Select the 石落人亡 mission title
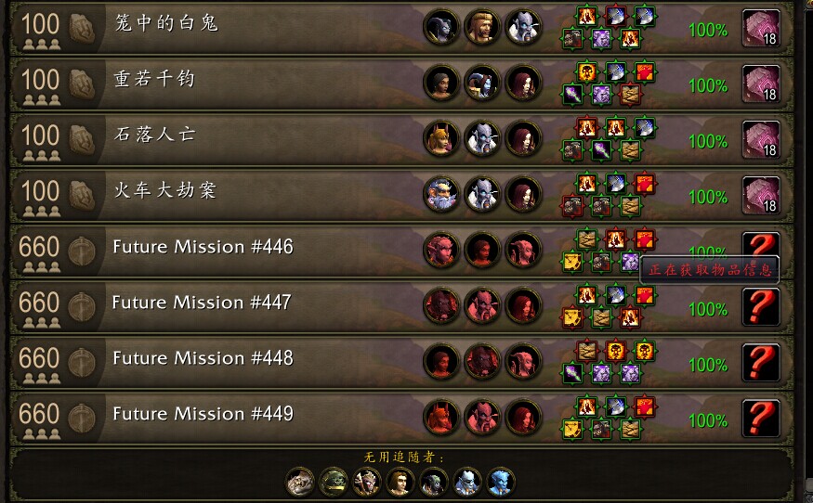 coord(154,135)
